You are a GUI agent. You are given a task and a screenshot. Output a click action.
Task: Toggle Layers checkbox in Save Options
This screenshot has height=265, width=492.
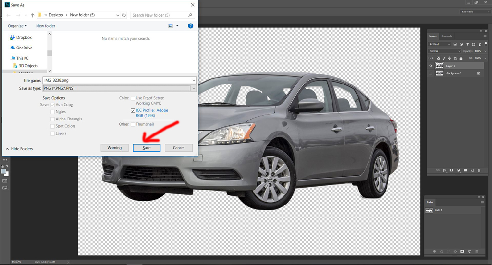[x=53, y=133]
